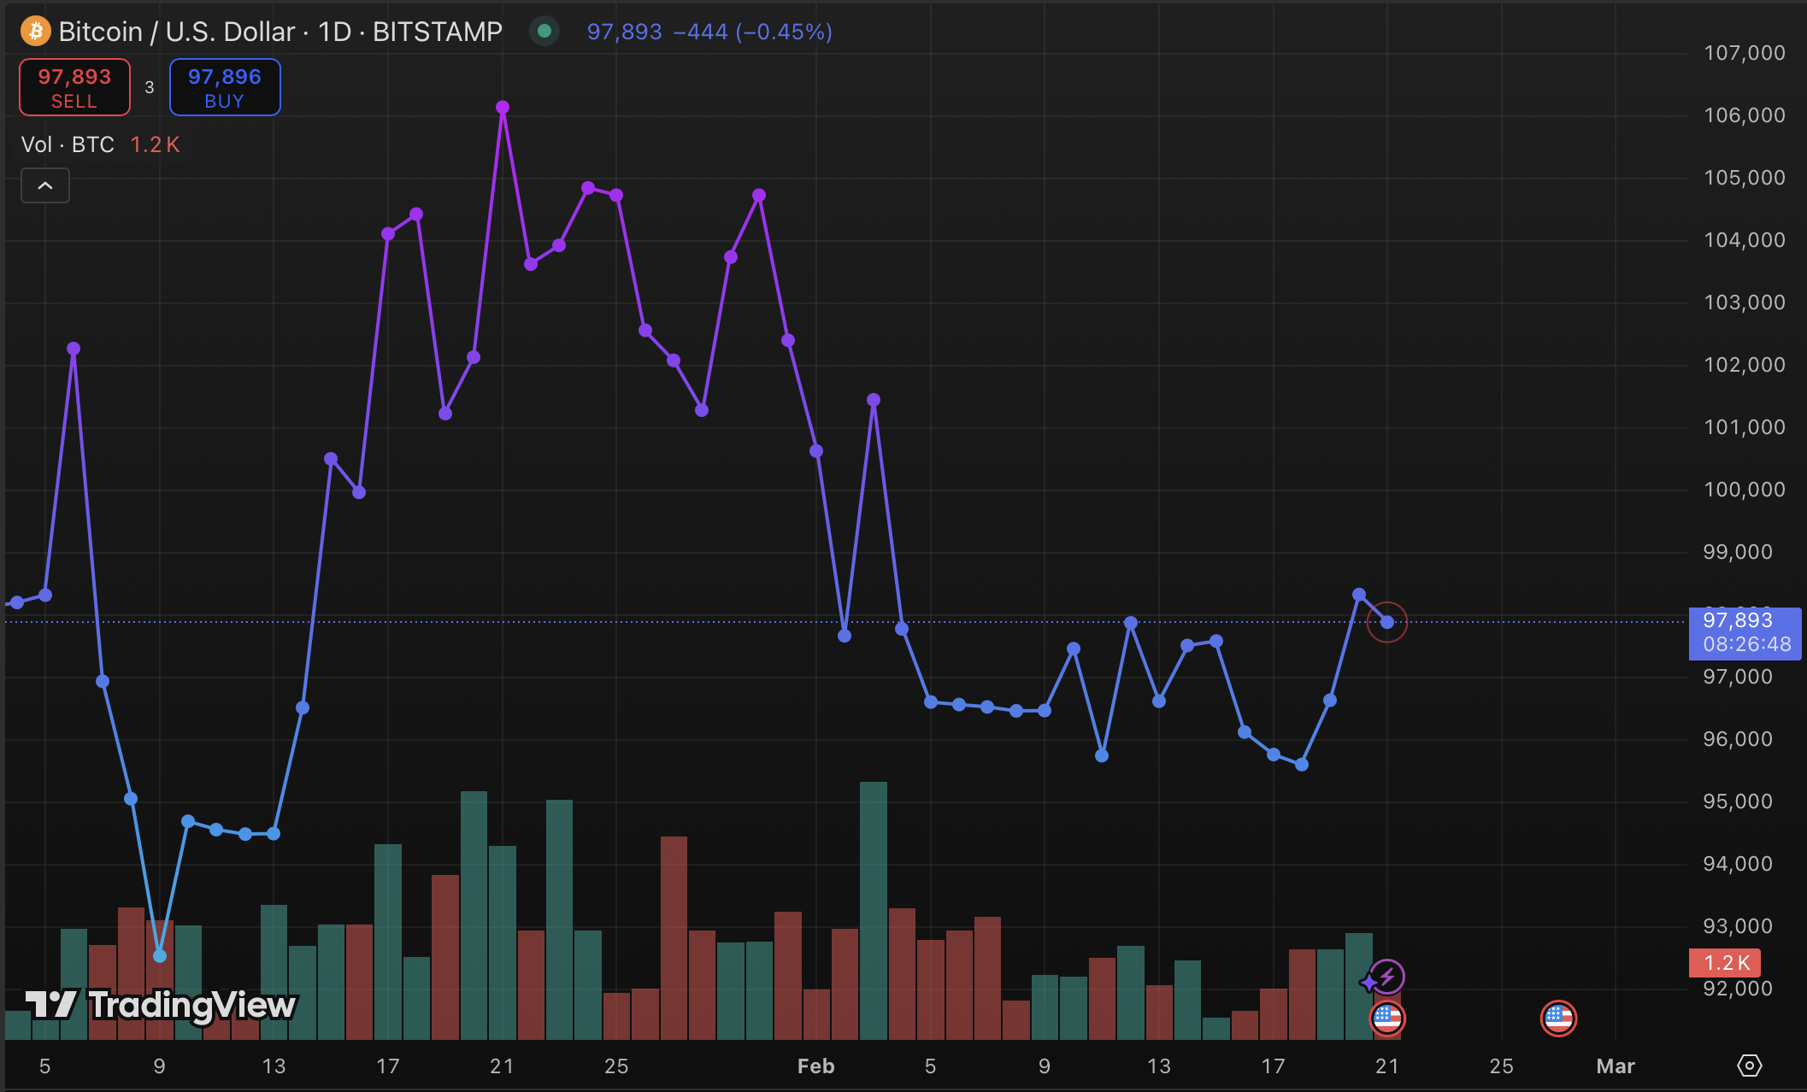Viewport: 1807px width, 1092px height.
Task: Click the highest price data point above 106,000
Action: [x=503, y=108]
